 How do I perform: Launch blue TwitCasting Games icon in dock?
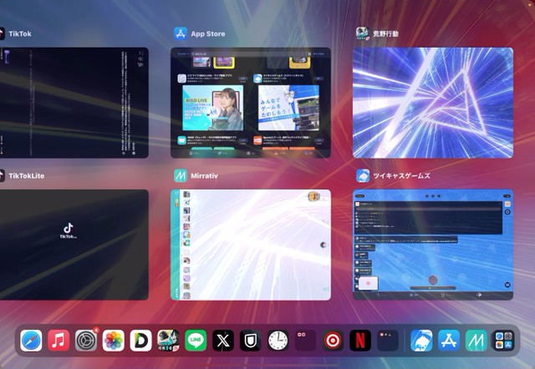tap(421, 341)
